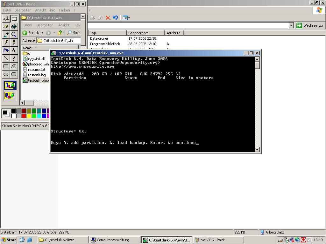Open the Views dropdown in Explorer toolbar
The height and width of the screenshot is (244, 326).
(x=126, y=18)
